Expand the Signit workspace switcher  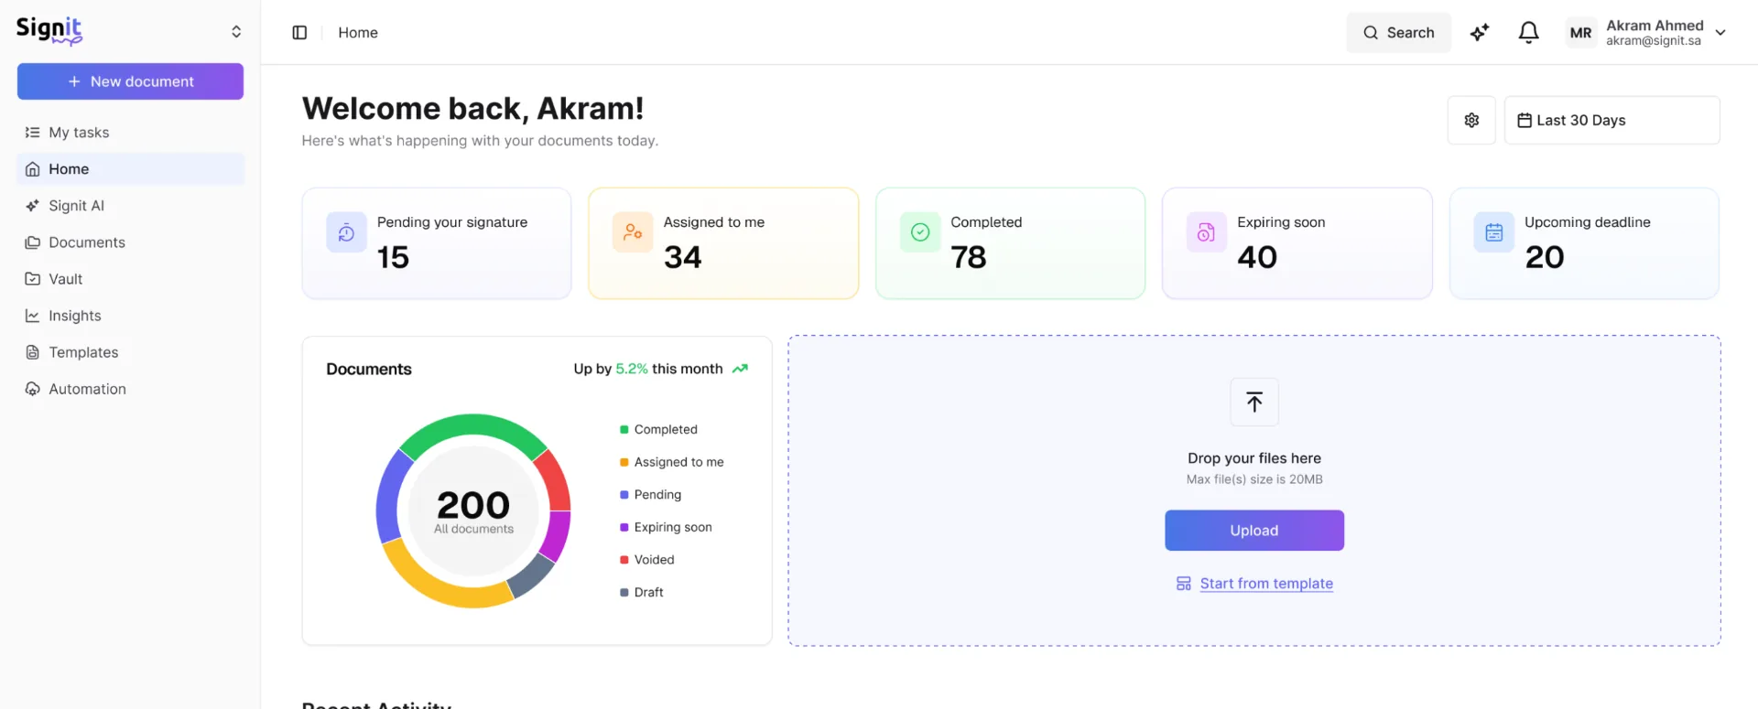[236, 32]
